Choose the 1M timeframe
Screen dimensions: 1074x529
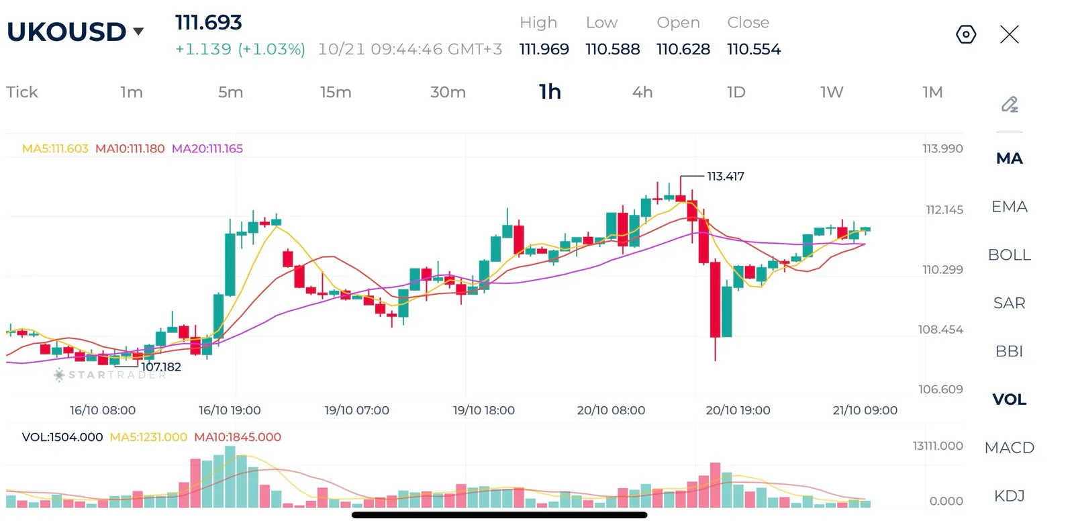point(932,92)
